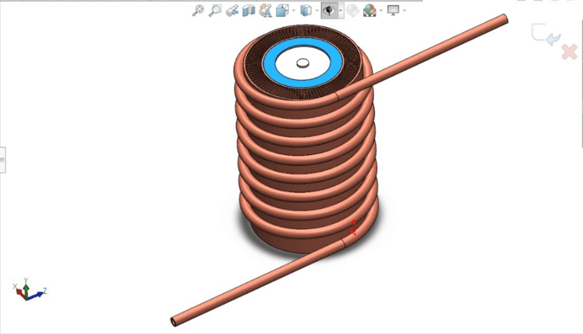Click the red X cancel icon
The image size is (583, 334).
click(x=569, y=52)
